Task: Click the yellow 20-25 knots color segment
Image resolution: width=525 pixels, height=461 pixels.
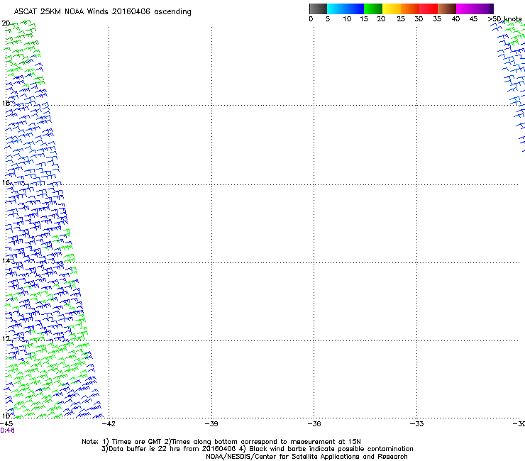Action: pyautogui.click(x=392, y=9)
